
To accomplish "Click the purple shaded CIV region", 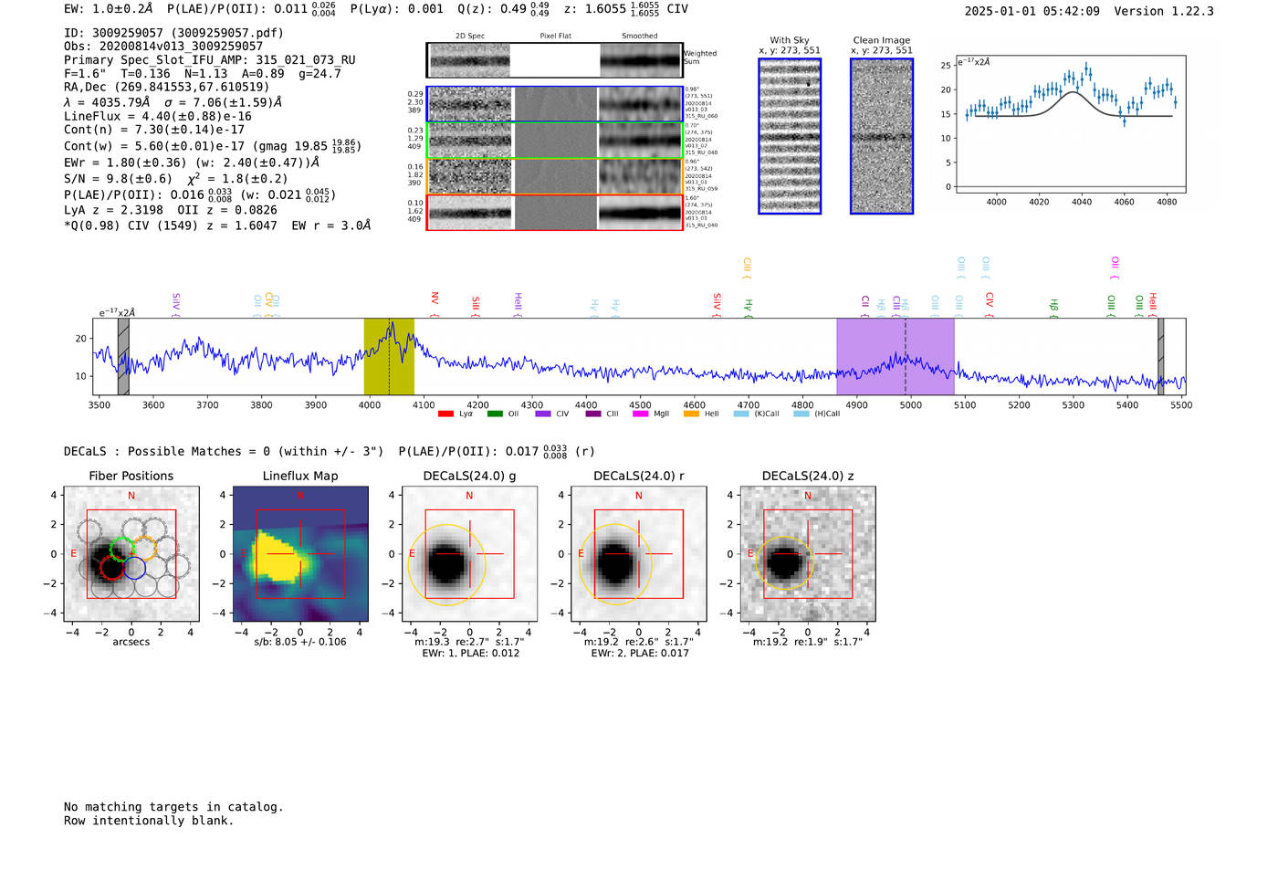I will pyautogui.click(x=896, y=356).
